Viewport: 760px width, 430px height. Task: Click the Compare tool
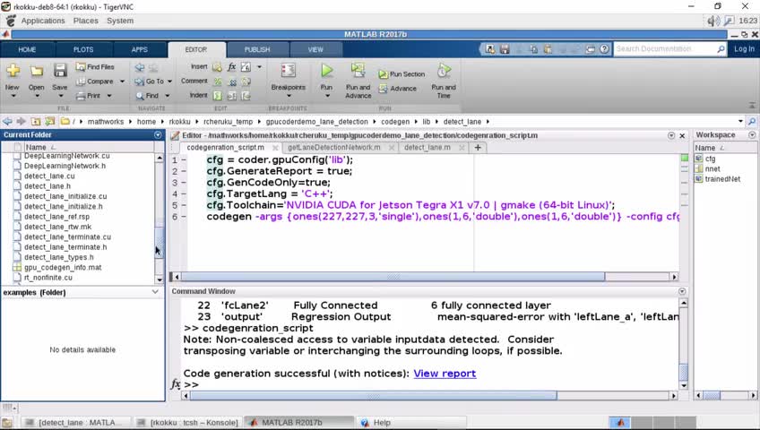[x=95, y=82]
